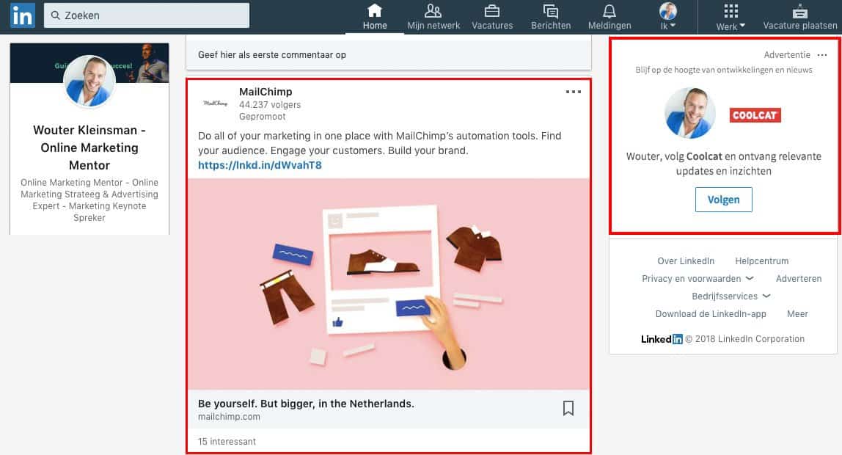
Task: Expand the Werk apps grid menu
Action: click(x=731, y=17)
